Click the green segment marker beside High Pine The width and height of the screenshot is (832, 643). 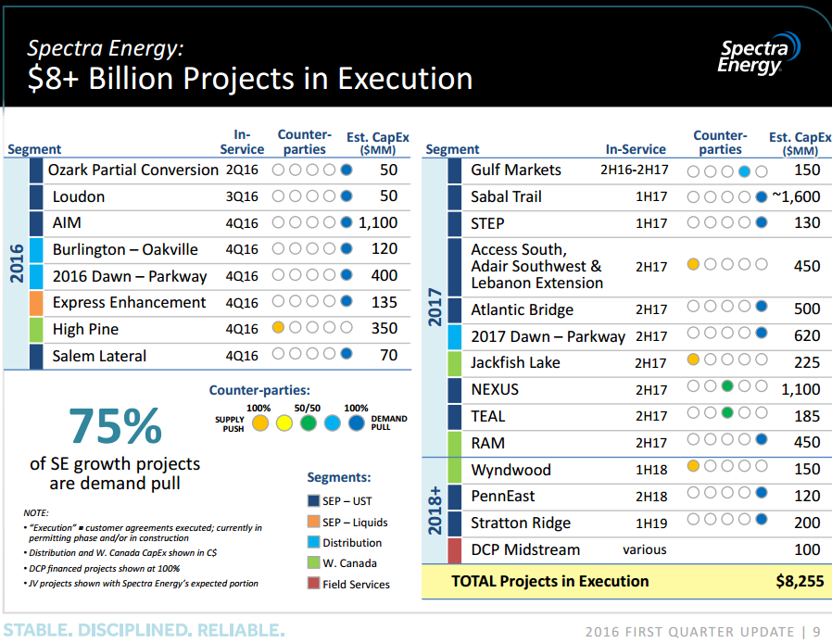[x=36, y=329]
